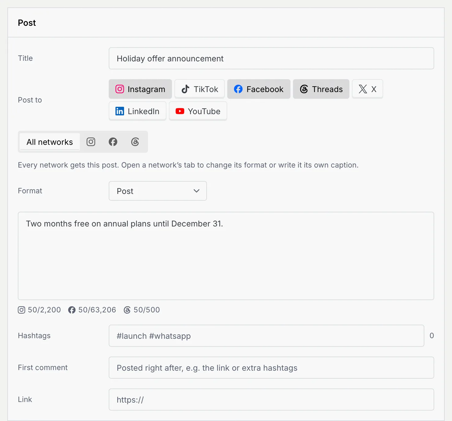Image resolution: width=452 pixels, height=421 pixels.
Task: Toggle Instagram in Post to networks
Action: pos(140,89)
